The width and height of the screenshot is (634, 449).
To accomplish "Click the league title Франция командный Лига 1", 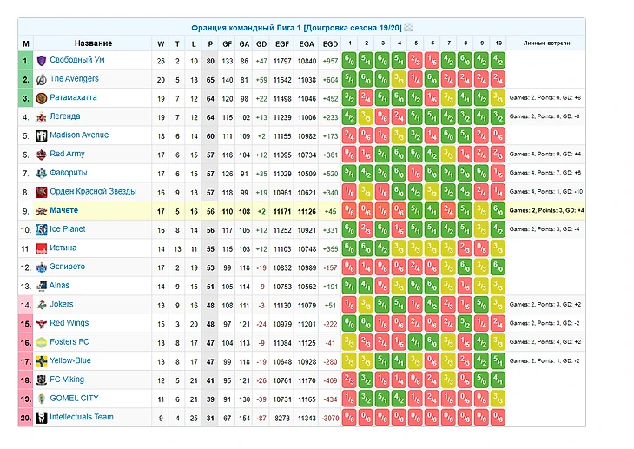I will 295,28.
